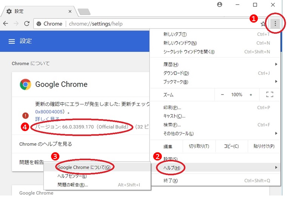Click the zoom in plus button
The image size is (287, 200).
point(251,95)
